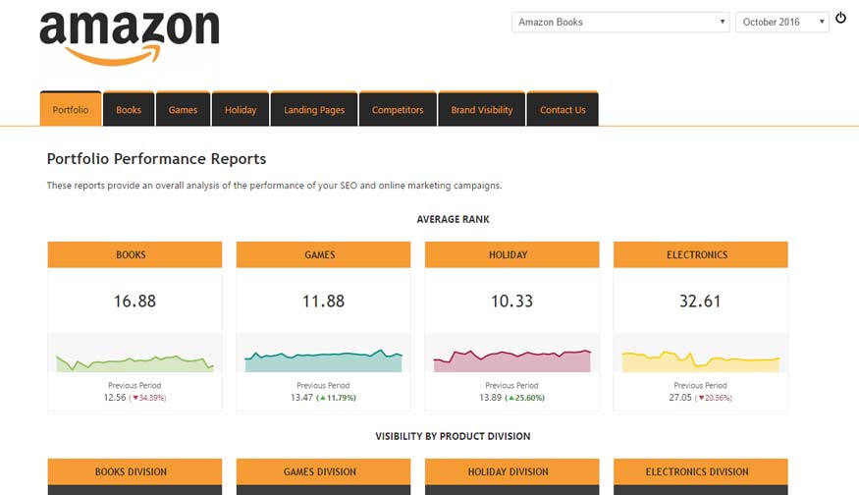Viewport: 859px width, 495px height.
Task: Open the Amazon Books dropdown
Action: tap(619, 22)
